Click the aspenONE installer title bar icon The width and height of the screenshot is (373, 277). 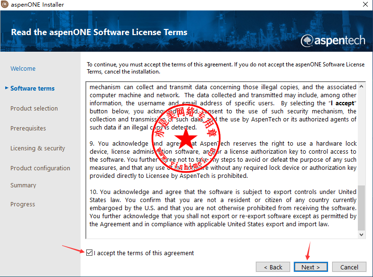(5, 4)
